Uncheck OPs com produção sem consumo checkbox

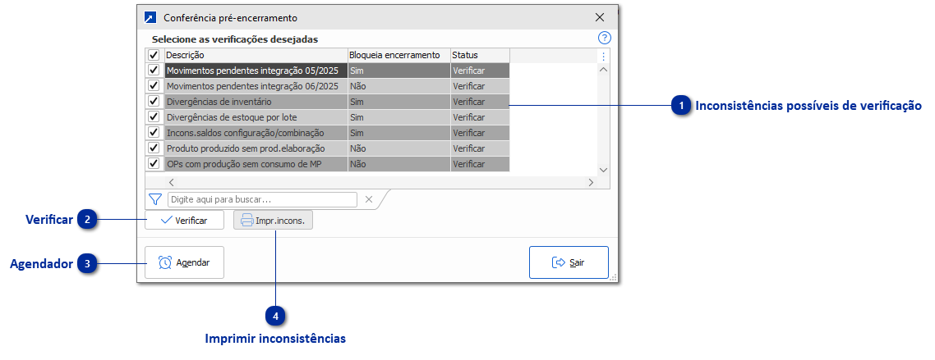point(154,164)
